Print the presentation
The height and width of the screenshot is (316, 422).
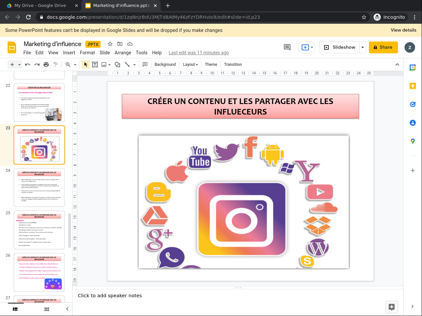click(x=46, y=65)
